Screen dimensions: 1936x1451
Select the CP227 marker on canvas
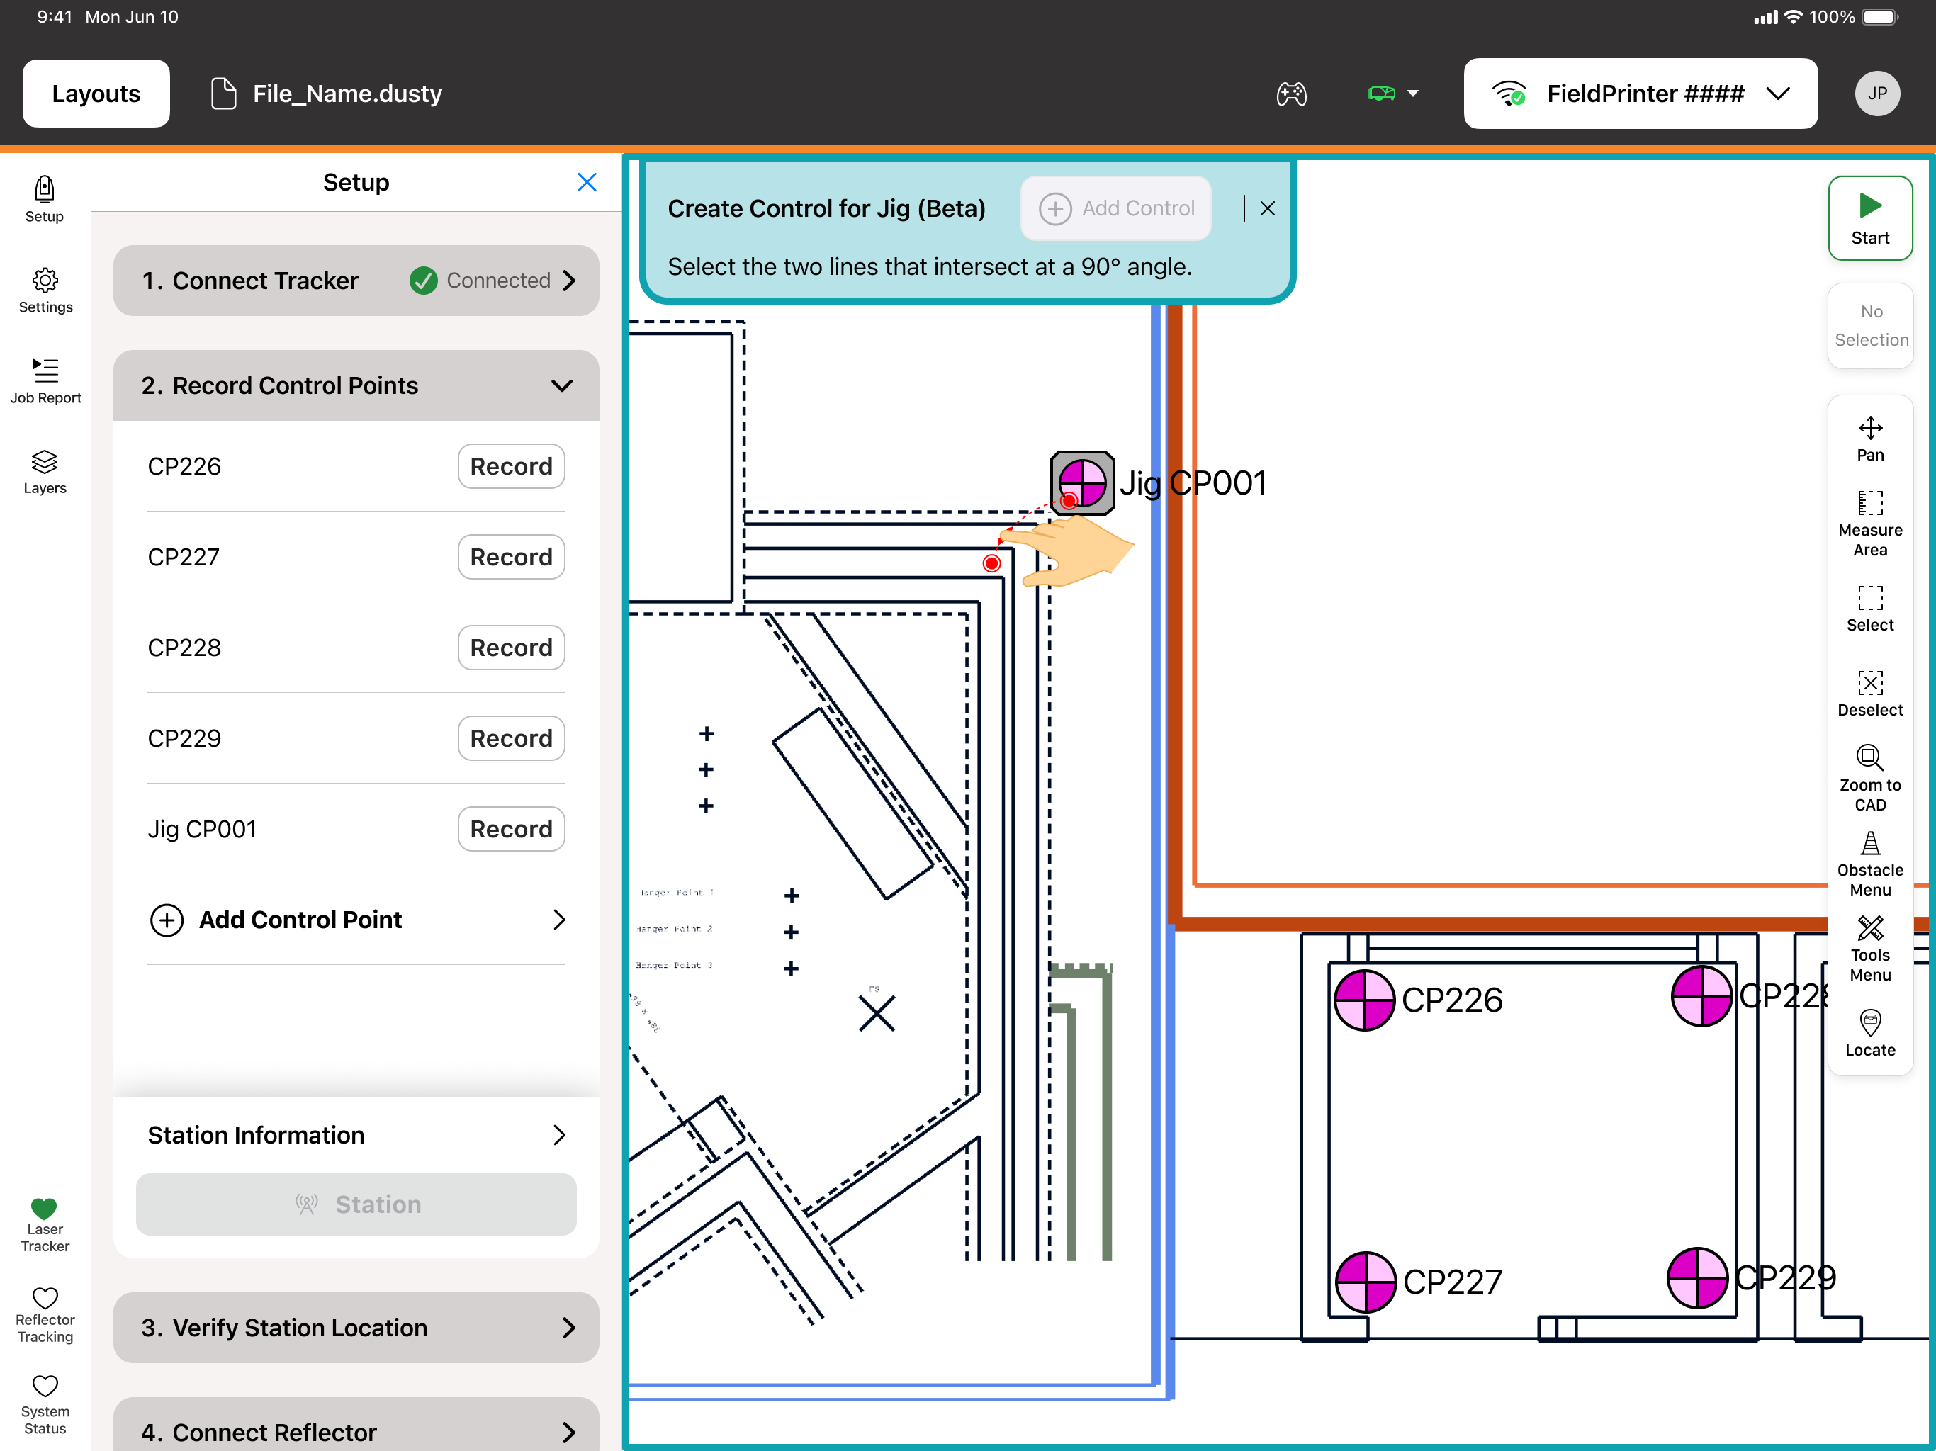pyautogui.click(x=1366, y=1281)
